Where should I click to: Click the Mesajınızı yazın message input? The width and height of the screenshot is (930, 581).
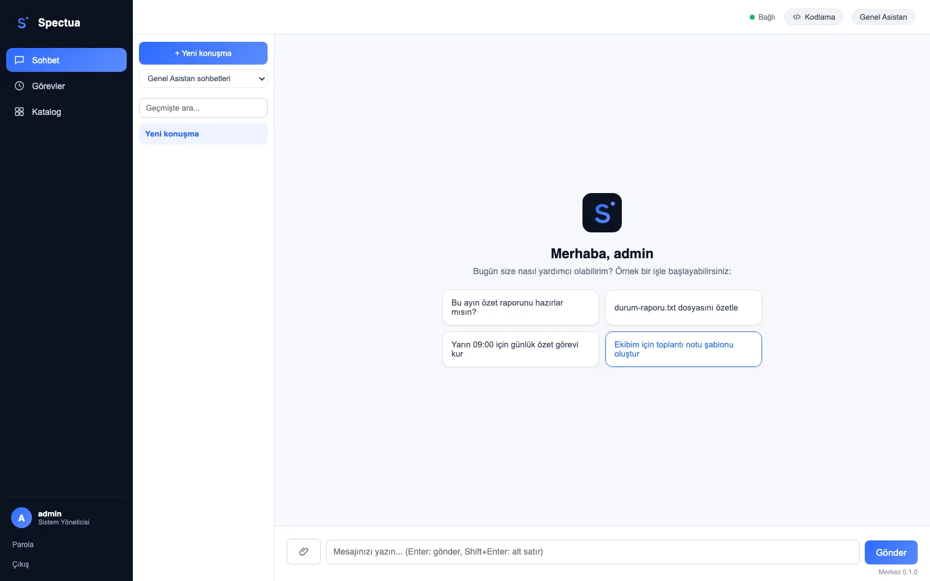592,552
